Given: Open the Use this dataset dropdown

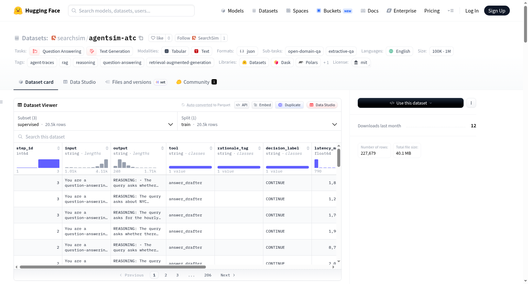Looking at the screenshot, I should click(x=411, y=103).
